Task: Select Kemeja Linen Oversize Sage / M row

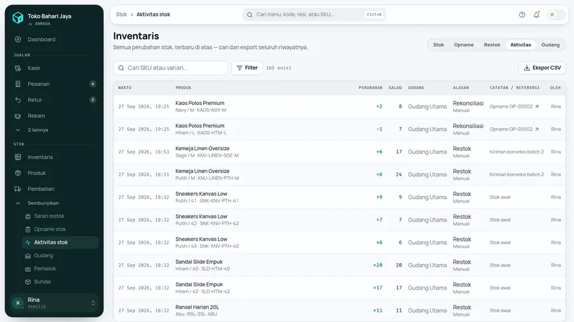Action: click(339, 152)
